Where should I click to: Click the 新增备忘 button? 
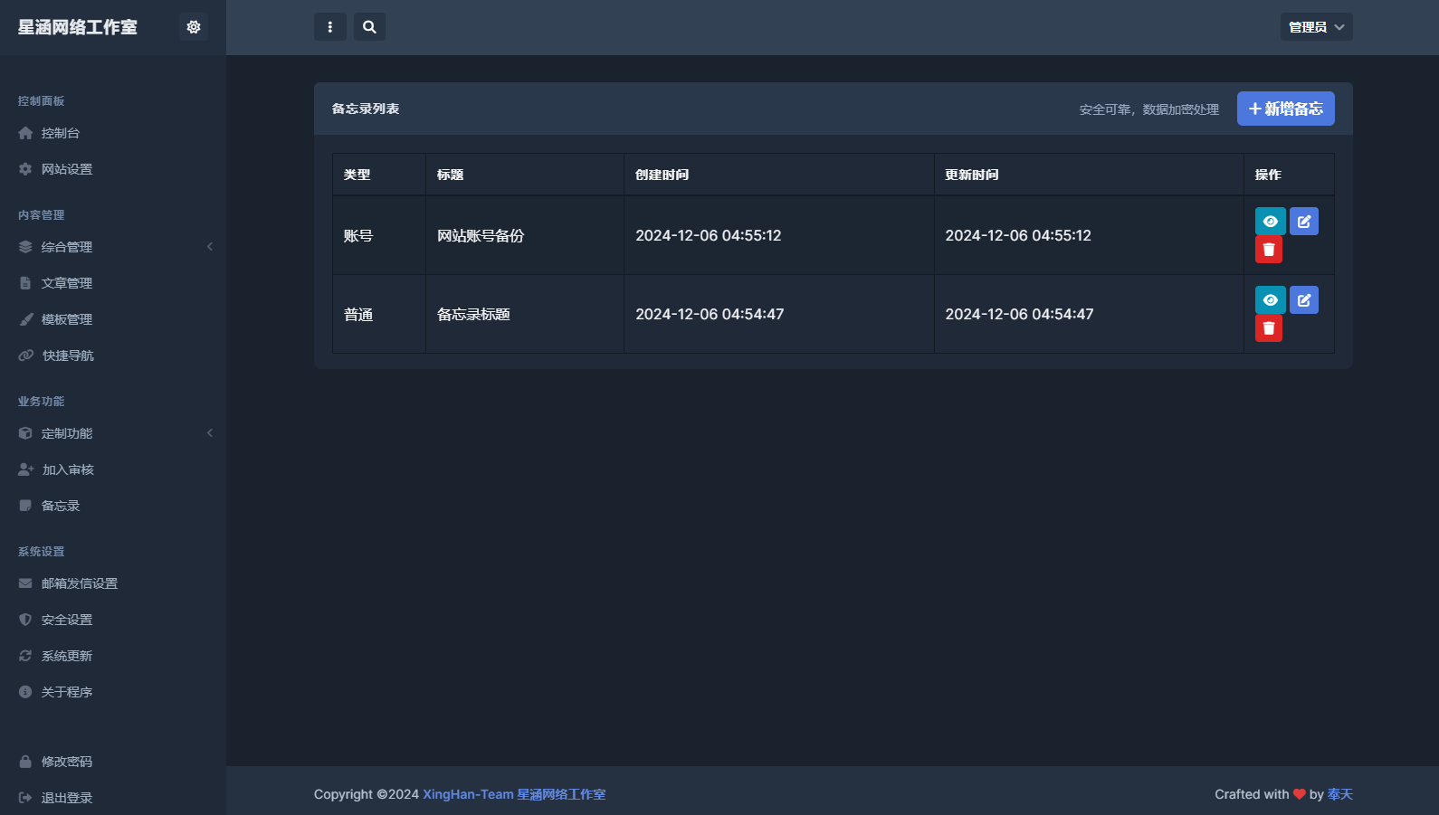click(1285, 109)
